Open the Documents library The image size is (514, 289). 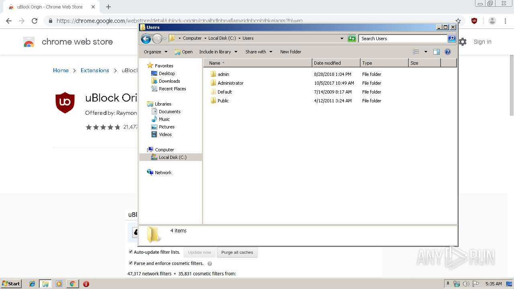coord(165,112)
